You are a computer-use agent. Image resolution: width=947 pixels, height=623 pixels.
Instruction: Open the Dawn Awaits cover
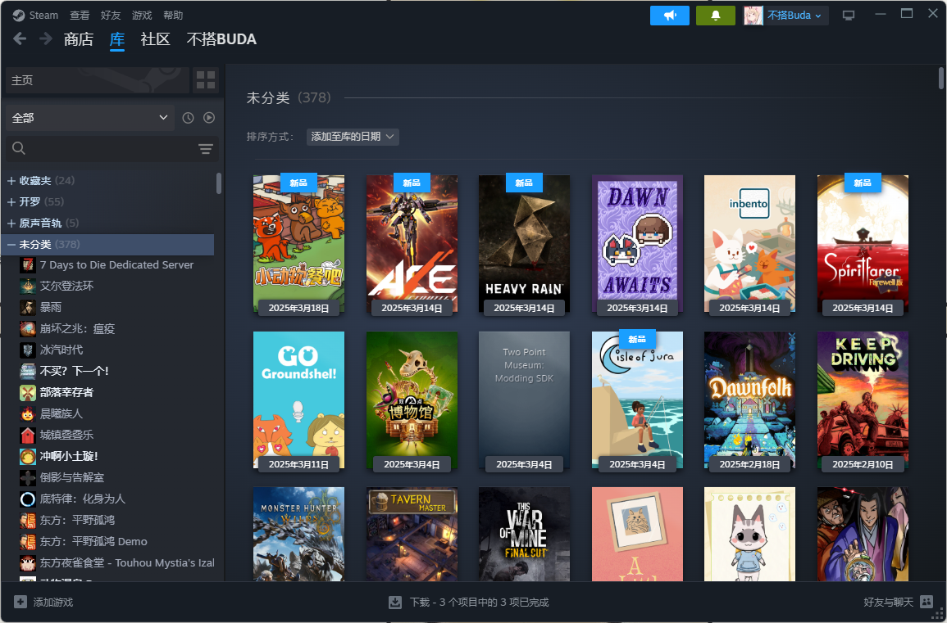(637, 244)
